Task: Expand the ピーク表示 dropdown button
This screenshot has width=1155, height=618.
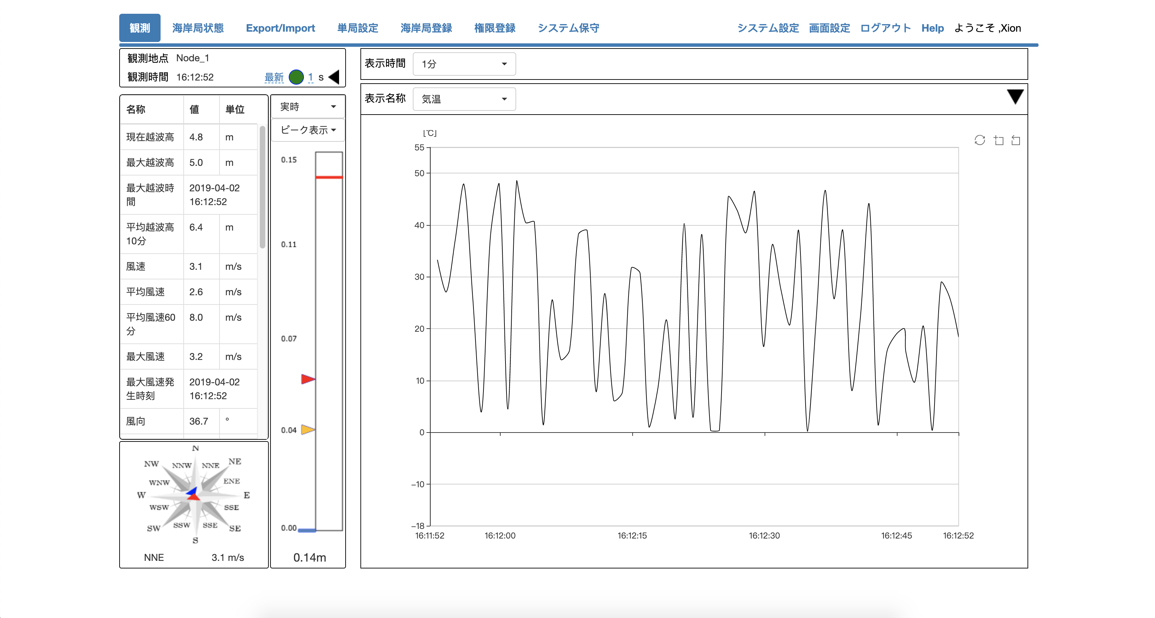Action: (308, 130)
